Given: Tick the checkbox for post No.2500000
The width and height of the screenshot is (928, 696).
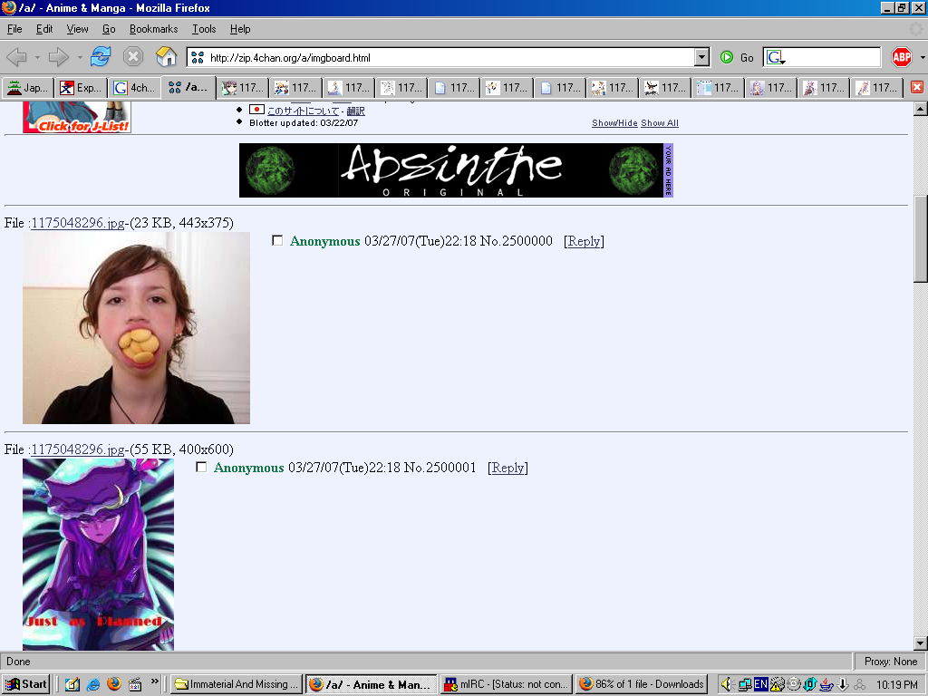Looking at the screenshot, I should click(x=277, y=240).
